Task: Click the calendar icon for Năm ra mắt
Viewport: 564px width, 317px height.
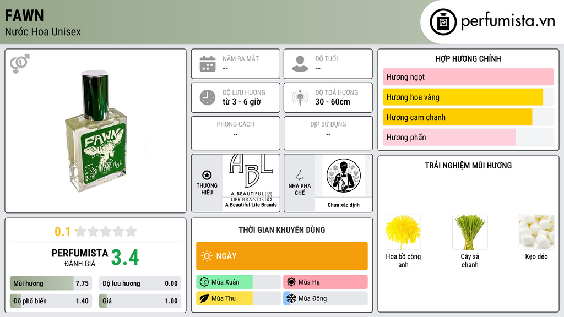Action: point(208,64)
